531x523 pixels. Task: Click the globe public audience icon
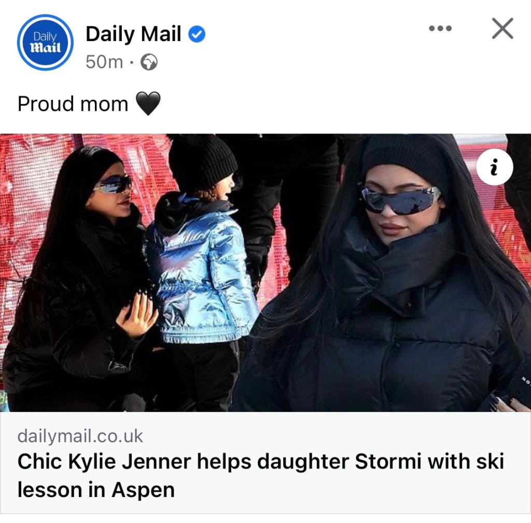click(x=149, y=62)
